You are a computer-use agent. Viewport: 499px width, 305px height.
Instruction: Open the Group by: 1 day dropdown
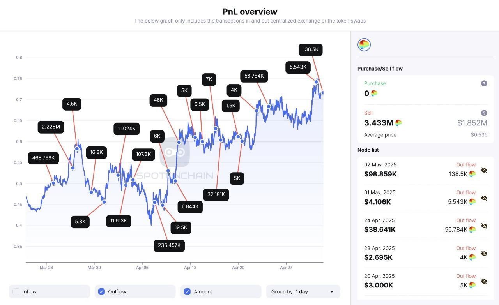coord(303,291)
